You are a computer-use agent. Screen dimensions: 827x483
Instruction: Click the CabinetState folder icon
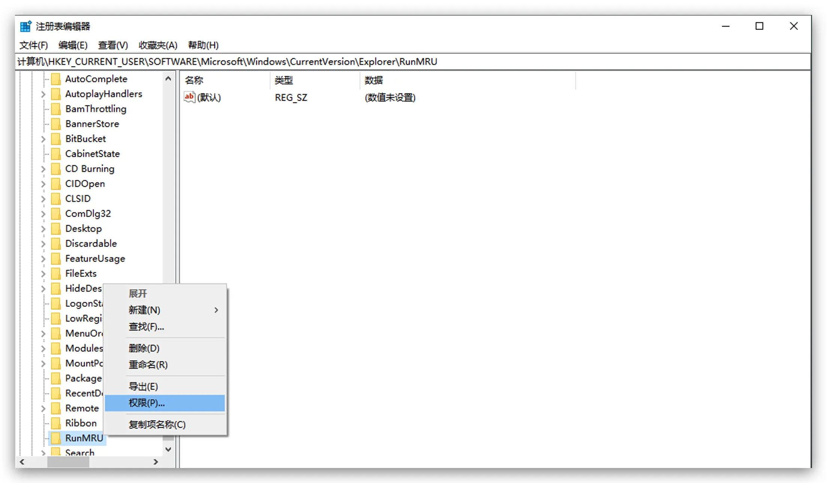[56, 154]
